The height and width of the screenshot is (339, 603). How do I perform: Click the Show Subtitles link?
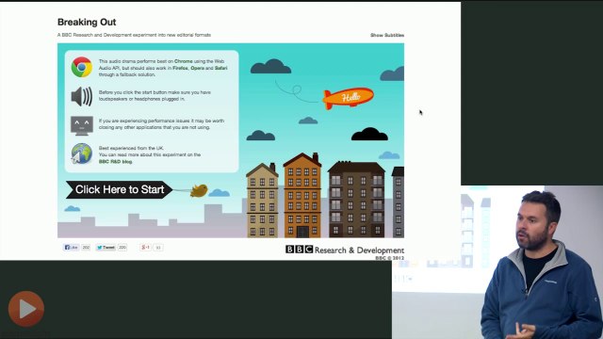click(x=387, y=35)
